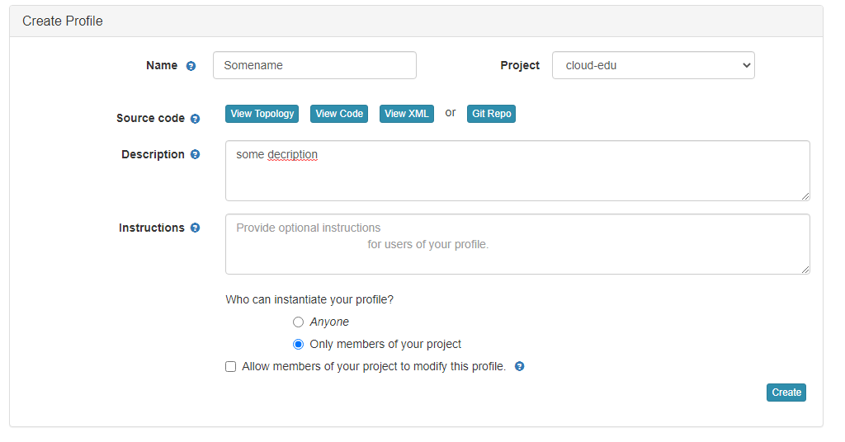Click the Create Profile panel heading
The height and width of the screenshot is (442, 845).
[x=63, y=21]
